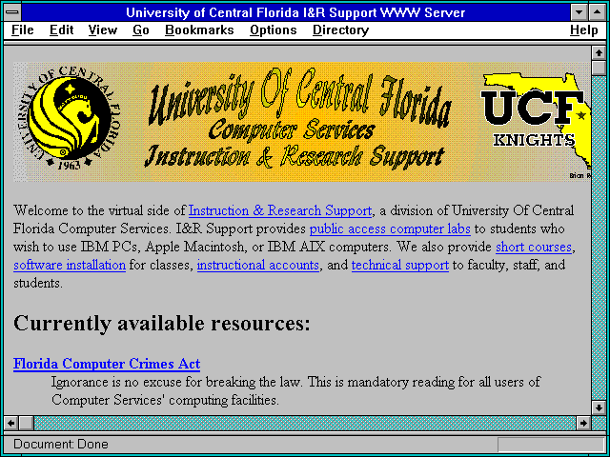This screenshot has width=610, height=457.
Task: Click the UCF Knights Florida map logo
Action: click(x=536, y=121)
